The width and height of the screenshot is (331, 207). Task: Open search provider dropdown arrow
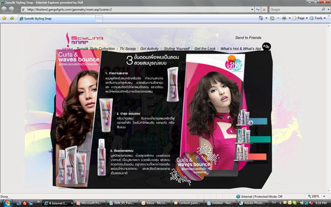click(328, 9)
